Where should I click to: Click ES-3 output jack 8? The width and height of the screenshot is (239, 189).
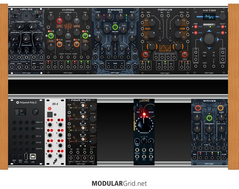click(60, 156)
